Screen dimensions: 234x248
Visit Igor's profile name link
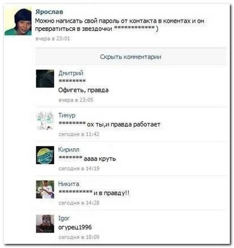64,218
